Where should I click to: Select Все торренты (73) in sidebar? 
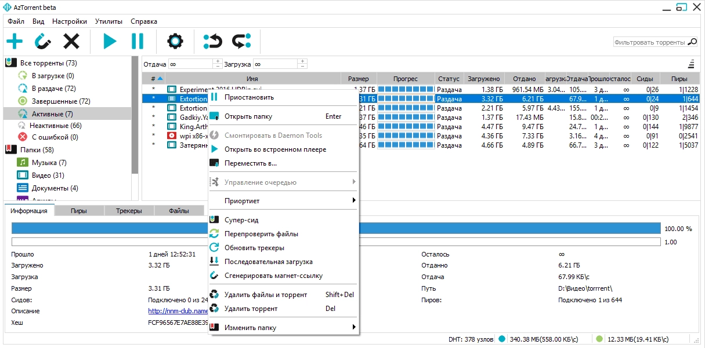click(48, 63)
